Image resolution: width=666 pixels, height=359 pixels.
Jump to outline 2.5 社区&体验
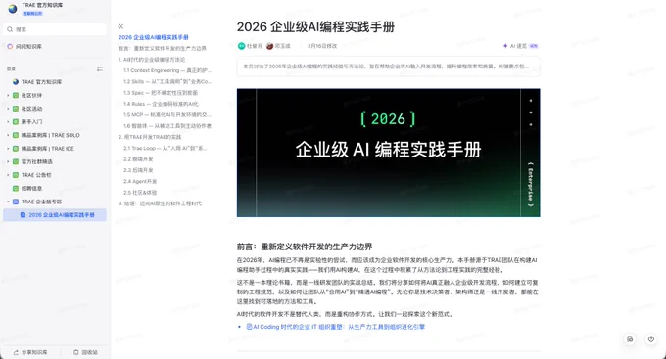coord(140,193)
